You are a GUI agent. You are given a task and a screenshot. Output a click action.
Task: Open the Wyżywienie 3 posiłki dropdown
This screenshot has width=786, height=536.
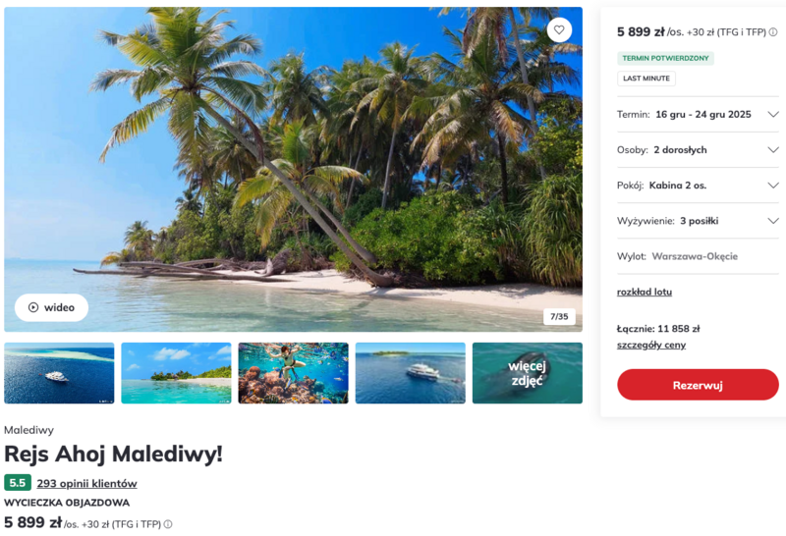[773, 221]
